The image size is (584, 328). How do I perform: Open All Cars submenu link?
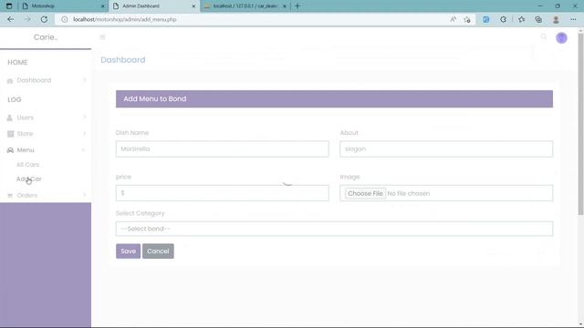point(27,164)
